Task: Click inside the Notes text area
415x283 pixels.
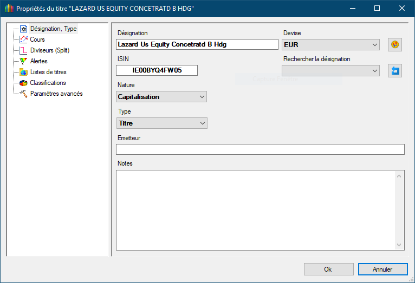Action: coord(255,209)
